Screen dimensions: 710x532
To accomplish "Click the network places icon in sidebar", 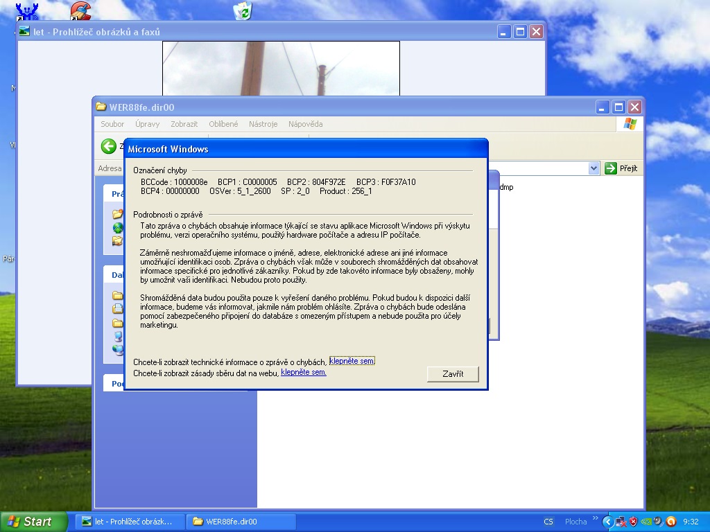I will tap(118, 350).
